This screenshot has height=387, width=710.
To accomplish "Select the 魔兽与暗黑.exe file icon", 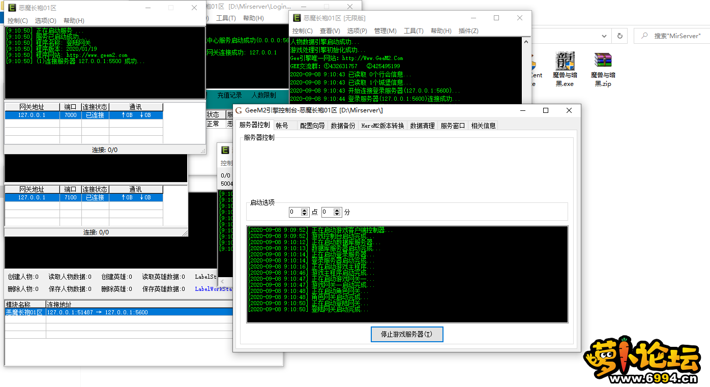I will [565, 69].
